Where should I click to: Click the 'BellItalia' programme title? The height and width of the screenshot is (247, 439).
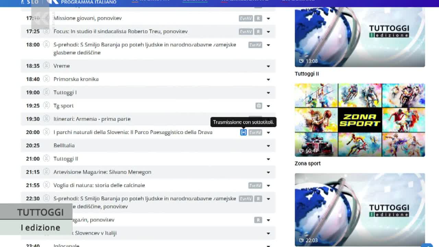(x=64, y=145)
